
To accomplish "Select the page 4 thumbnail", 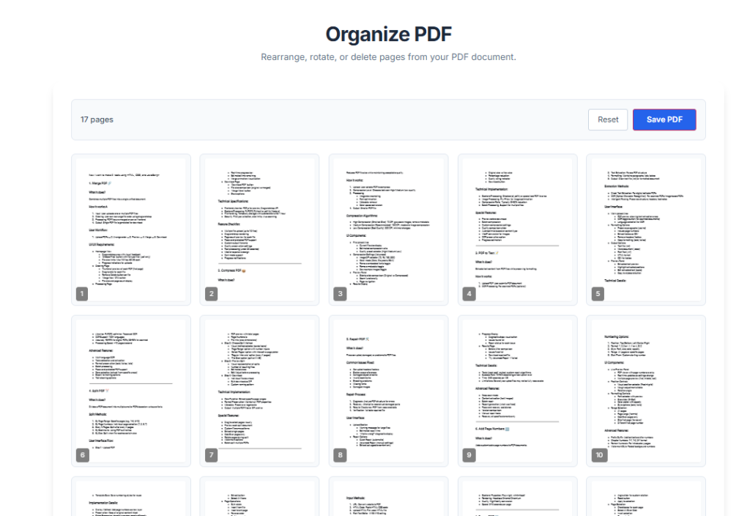I will (x=517, y=229).
